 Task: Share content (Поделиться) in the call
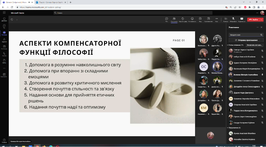[x=242, y=20]
